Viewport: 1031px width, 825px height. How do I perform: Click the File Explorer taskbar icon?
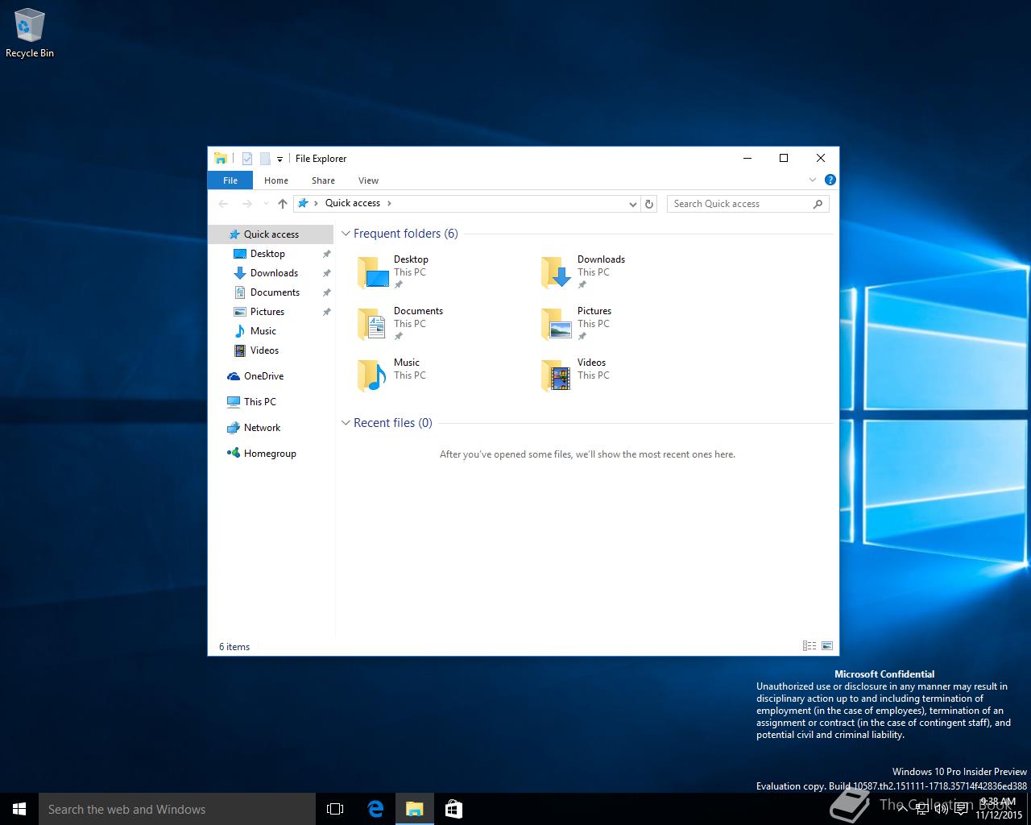415,809
